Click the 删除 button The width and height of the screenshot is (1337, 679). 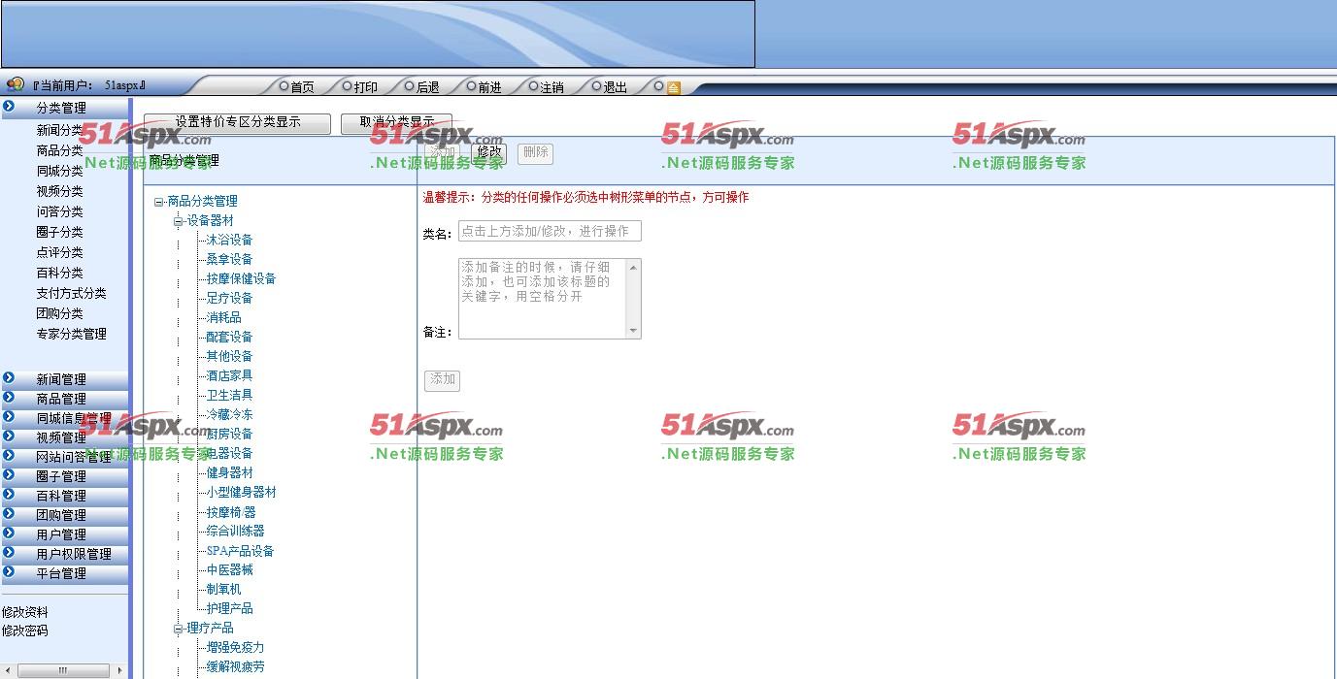pos(535,152)
